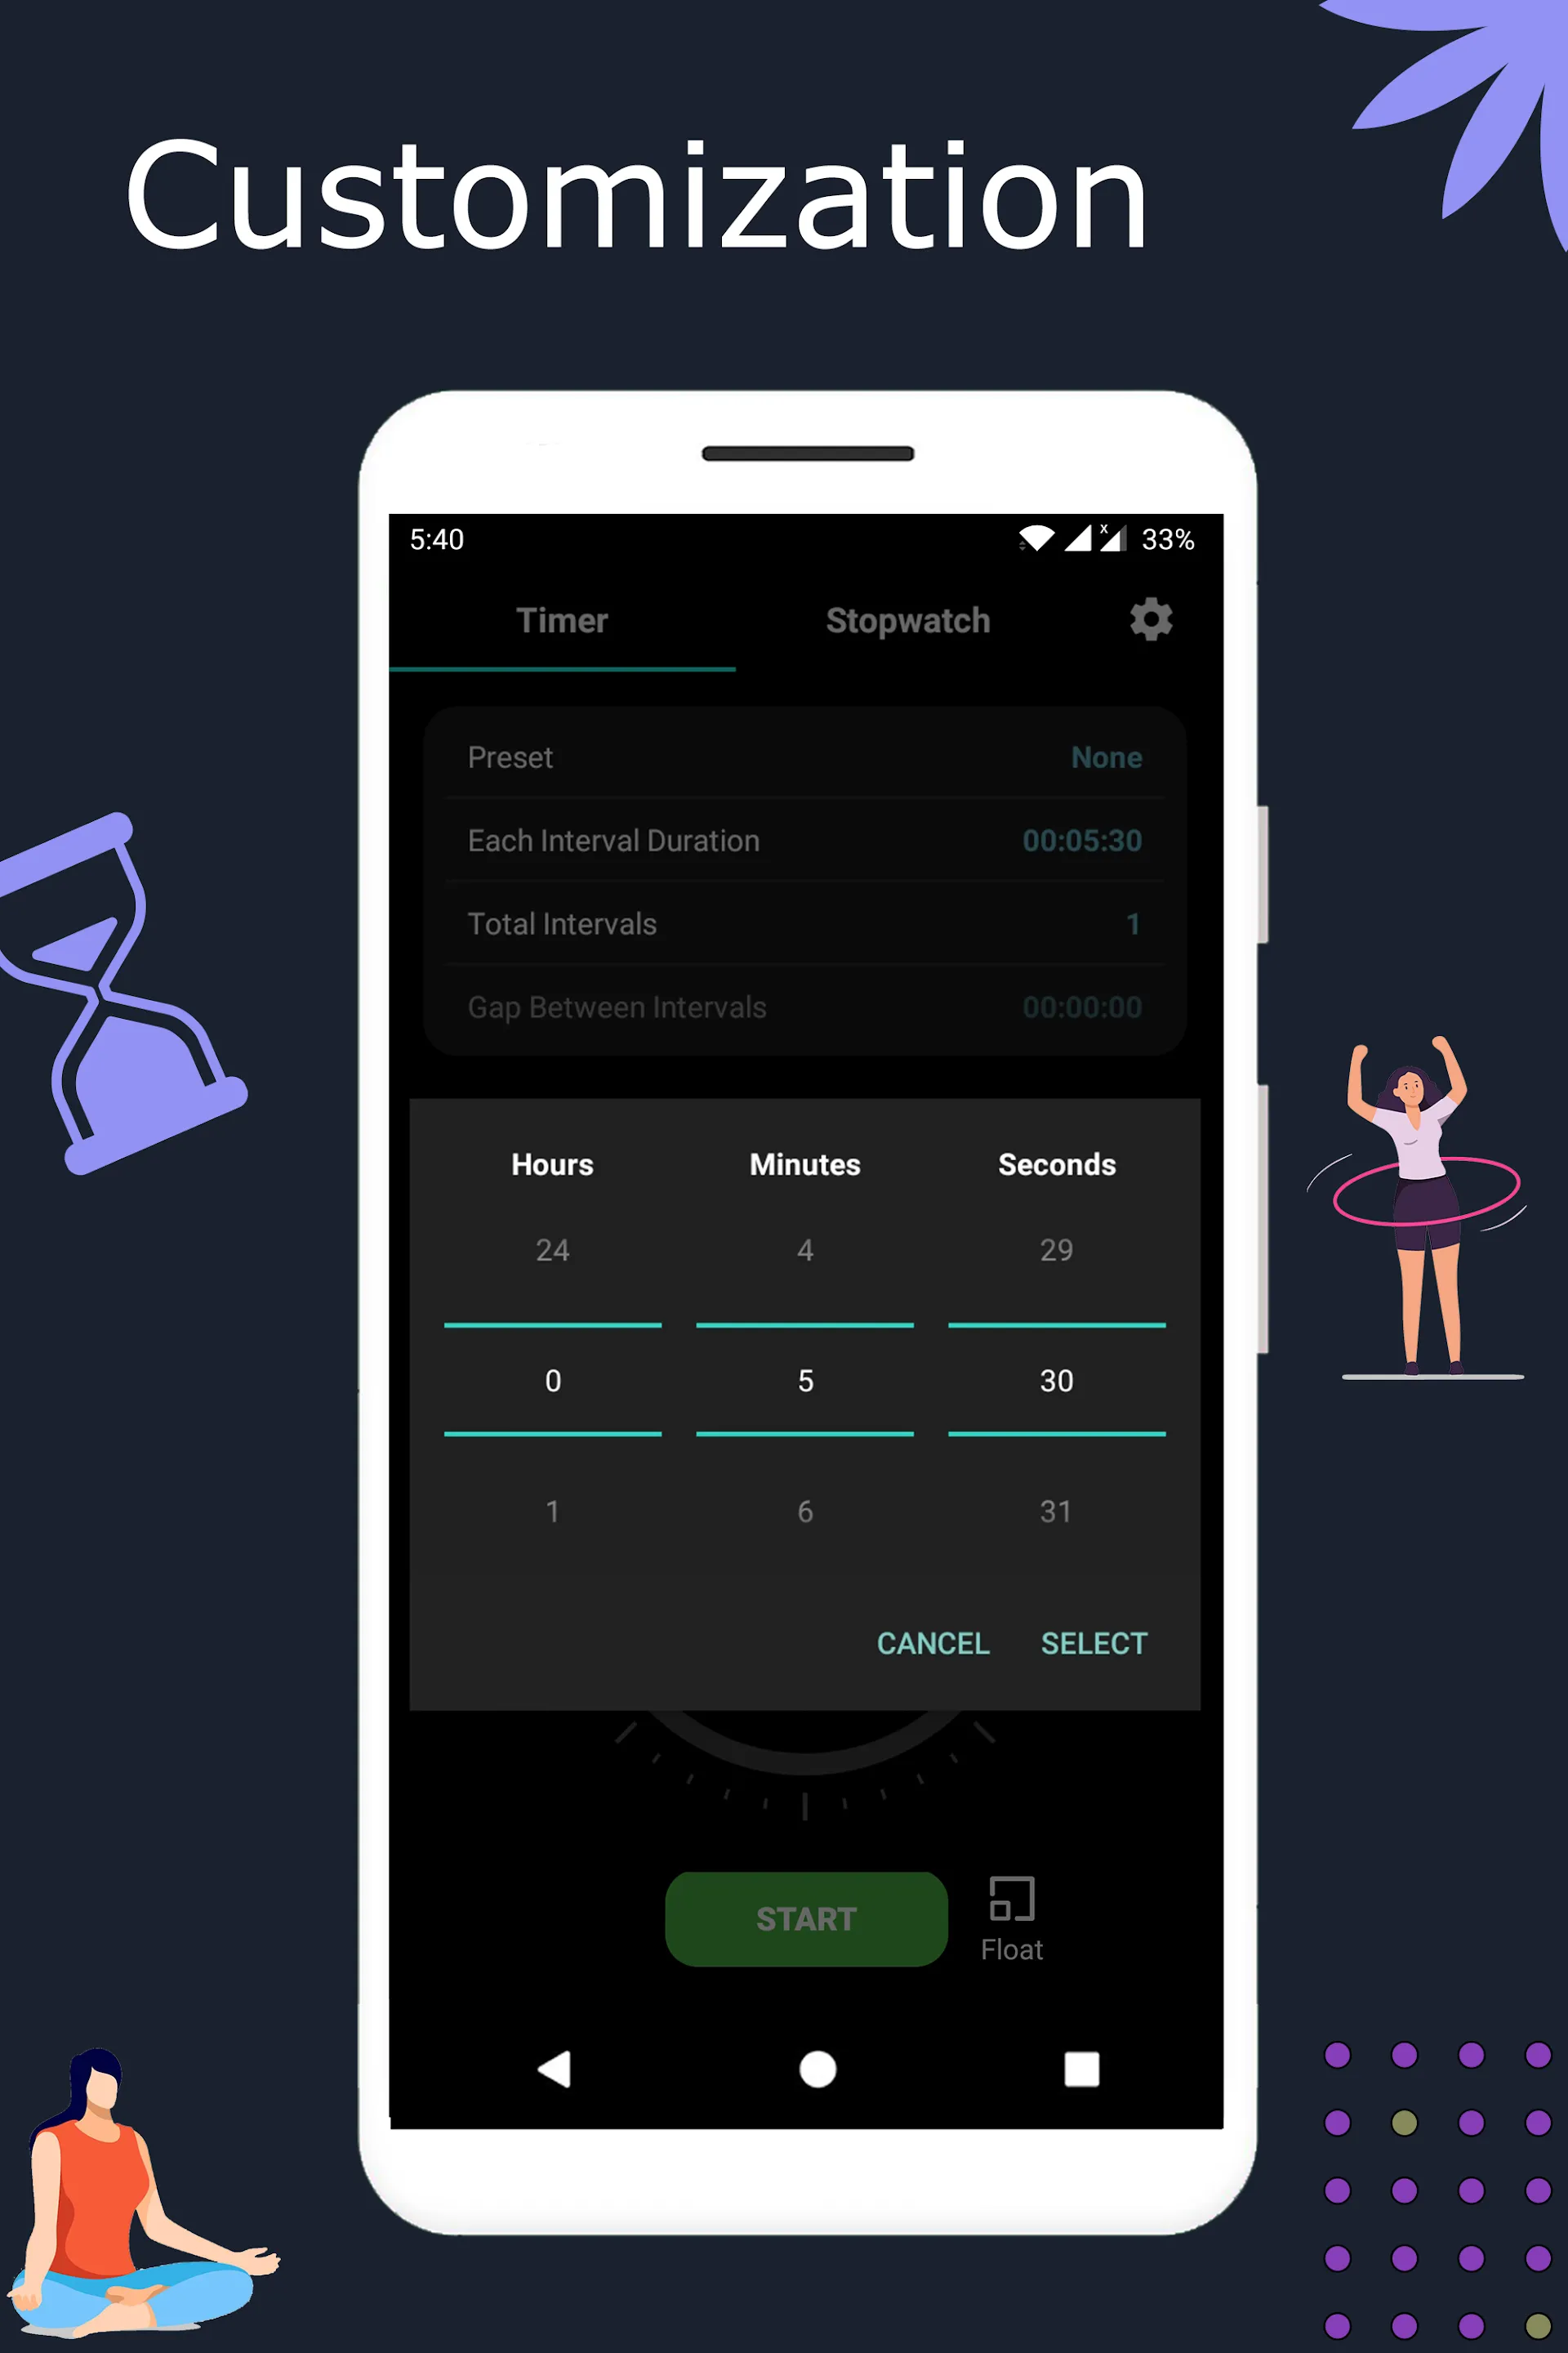
Task: Tap the SELECT button
Action: click(1094, 1642)
